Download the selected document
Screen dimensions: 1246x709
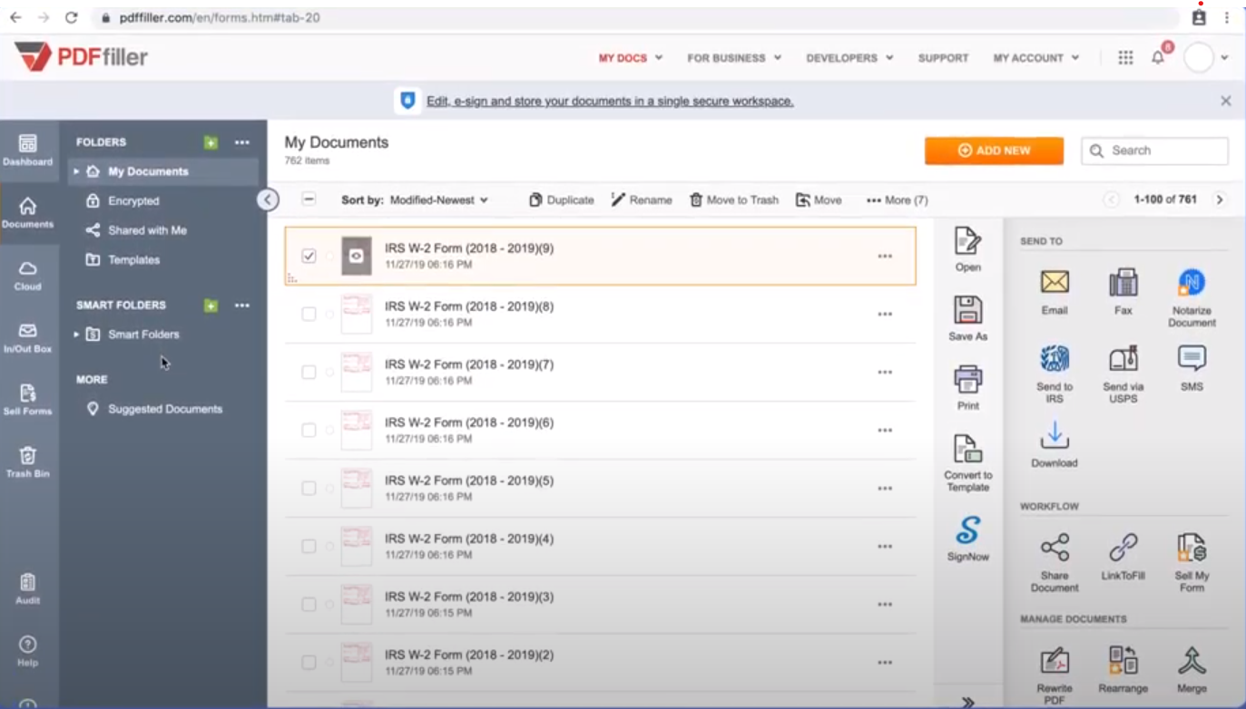pos(1055,444)
